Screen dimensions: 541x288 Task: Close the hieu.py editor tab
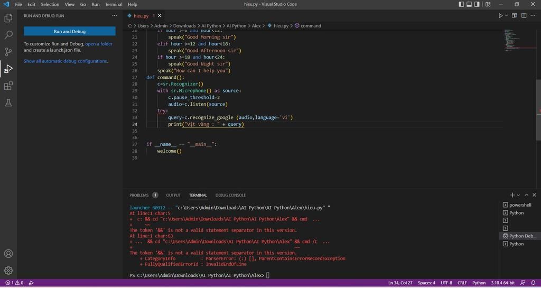pos(160,16)
